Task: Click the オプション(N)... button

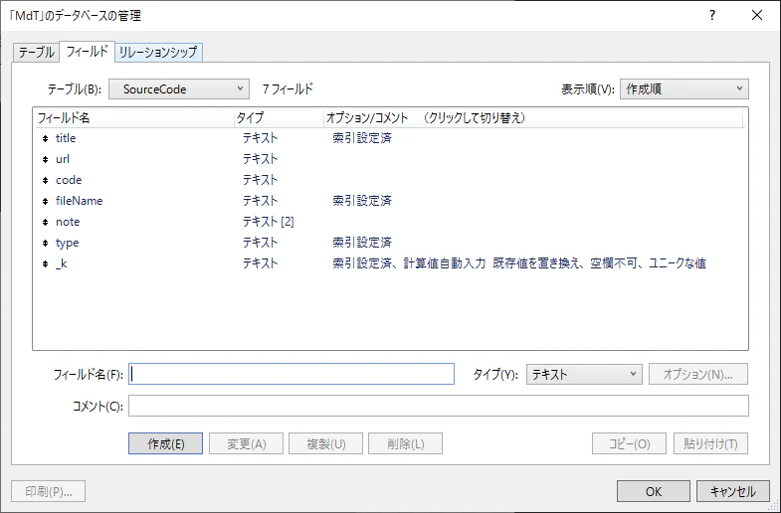Action: pyautogui.click(x=698, y=374)
